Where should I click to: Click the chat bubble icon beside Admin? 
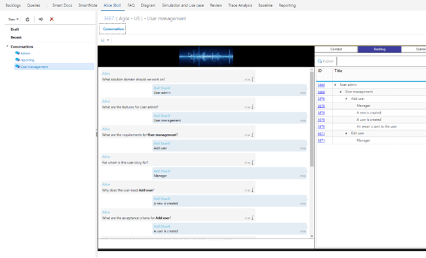click(18, 53)
